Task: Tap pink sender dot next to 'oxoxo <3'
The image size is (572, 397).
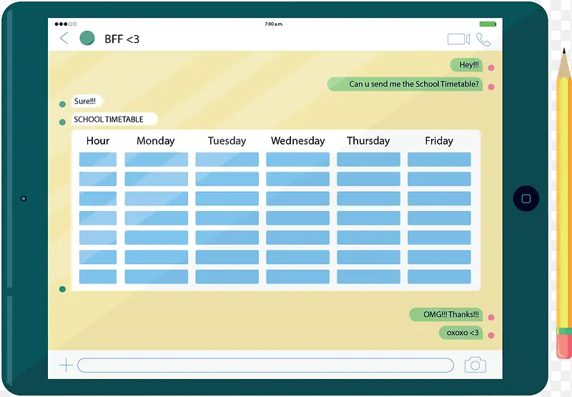Action: pyautogui.click(x=491, y=335)
